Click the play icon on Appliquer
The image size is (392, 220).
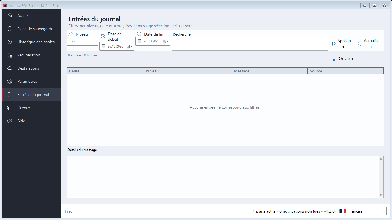334,44
